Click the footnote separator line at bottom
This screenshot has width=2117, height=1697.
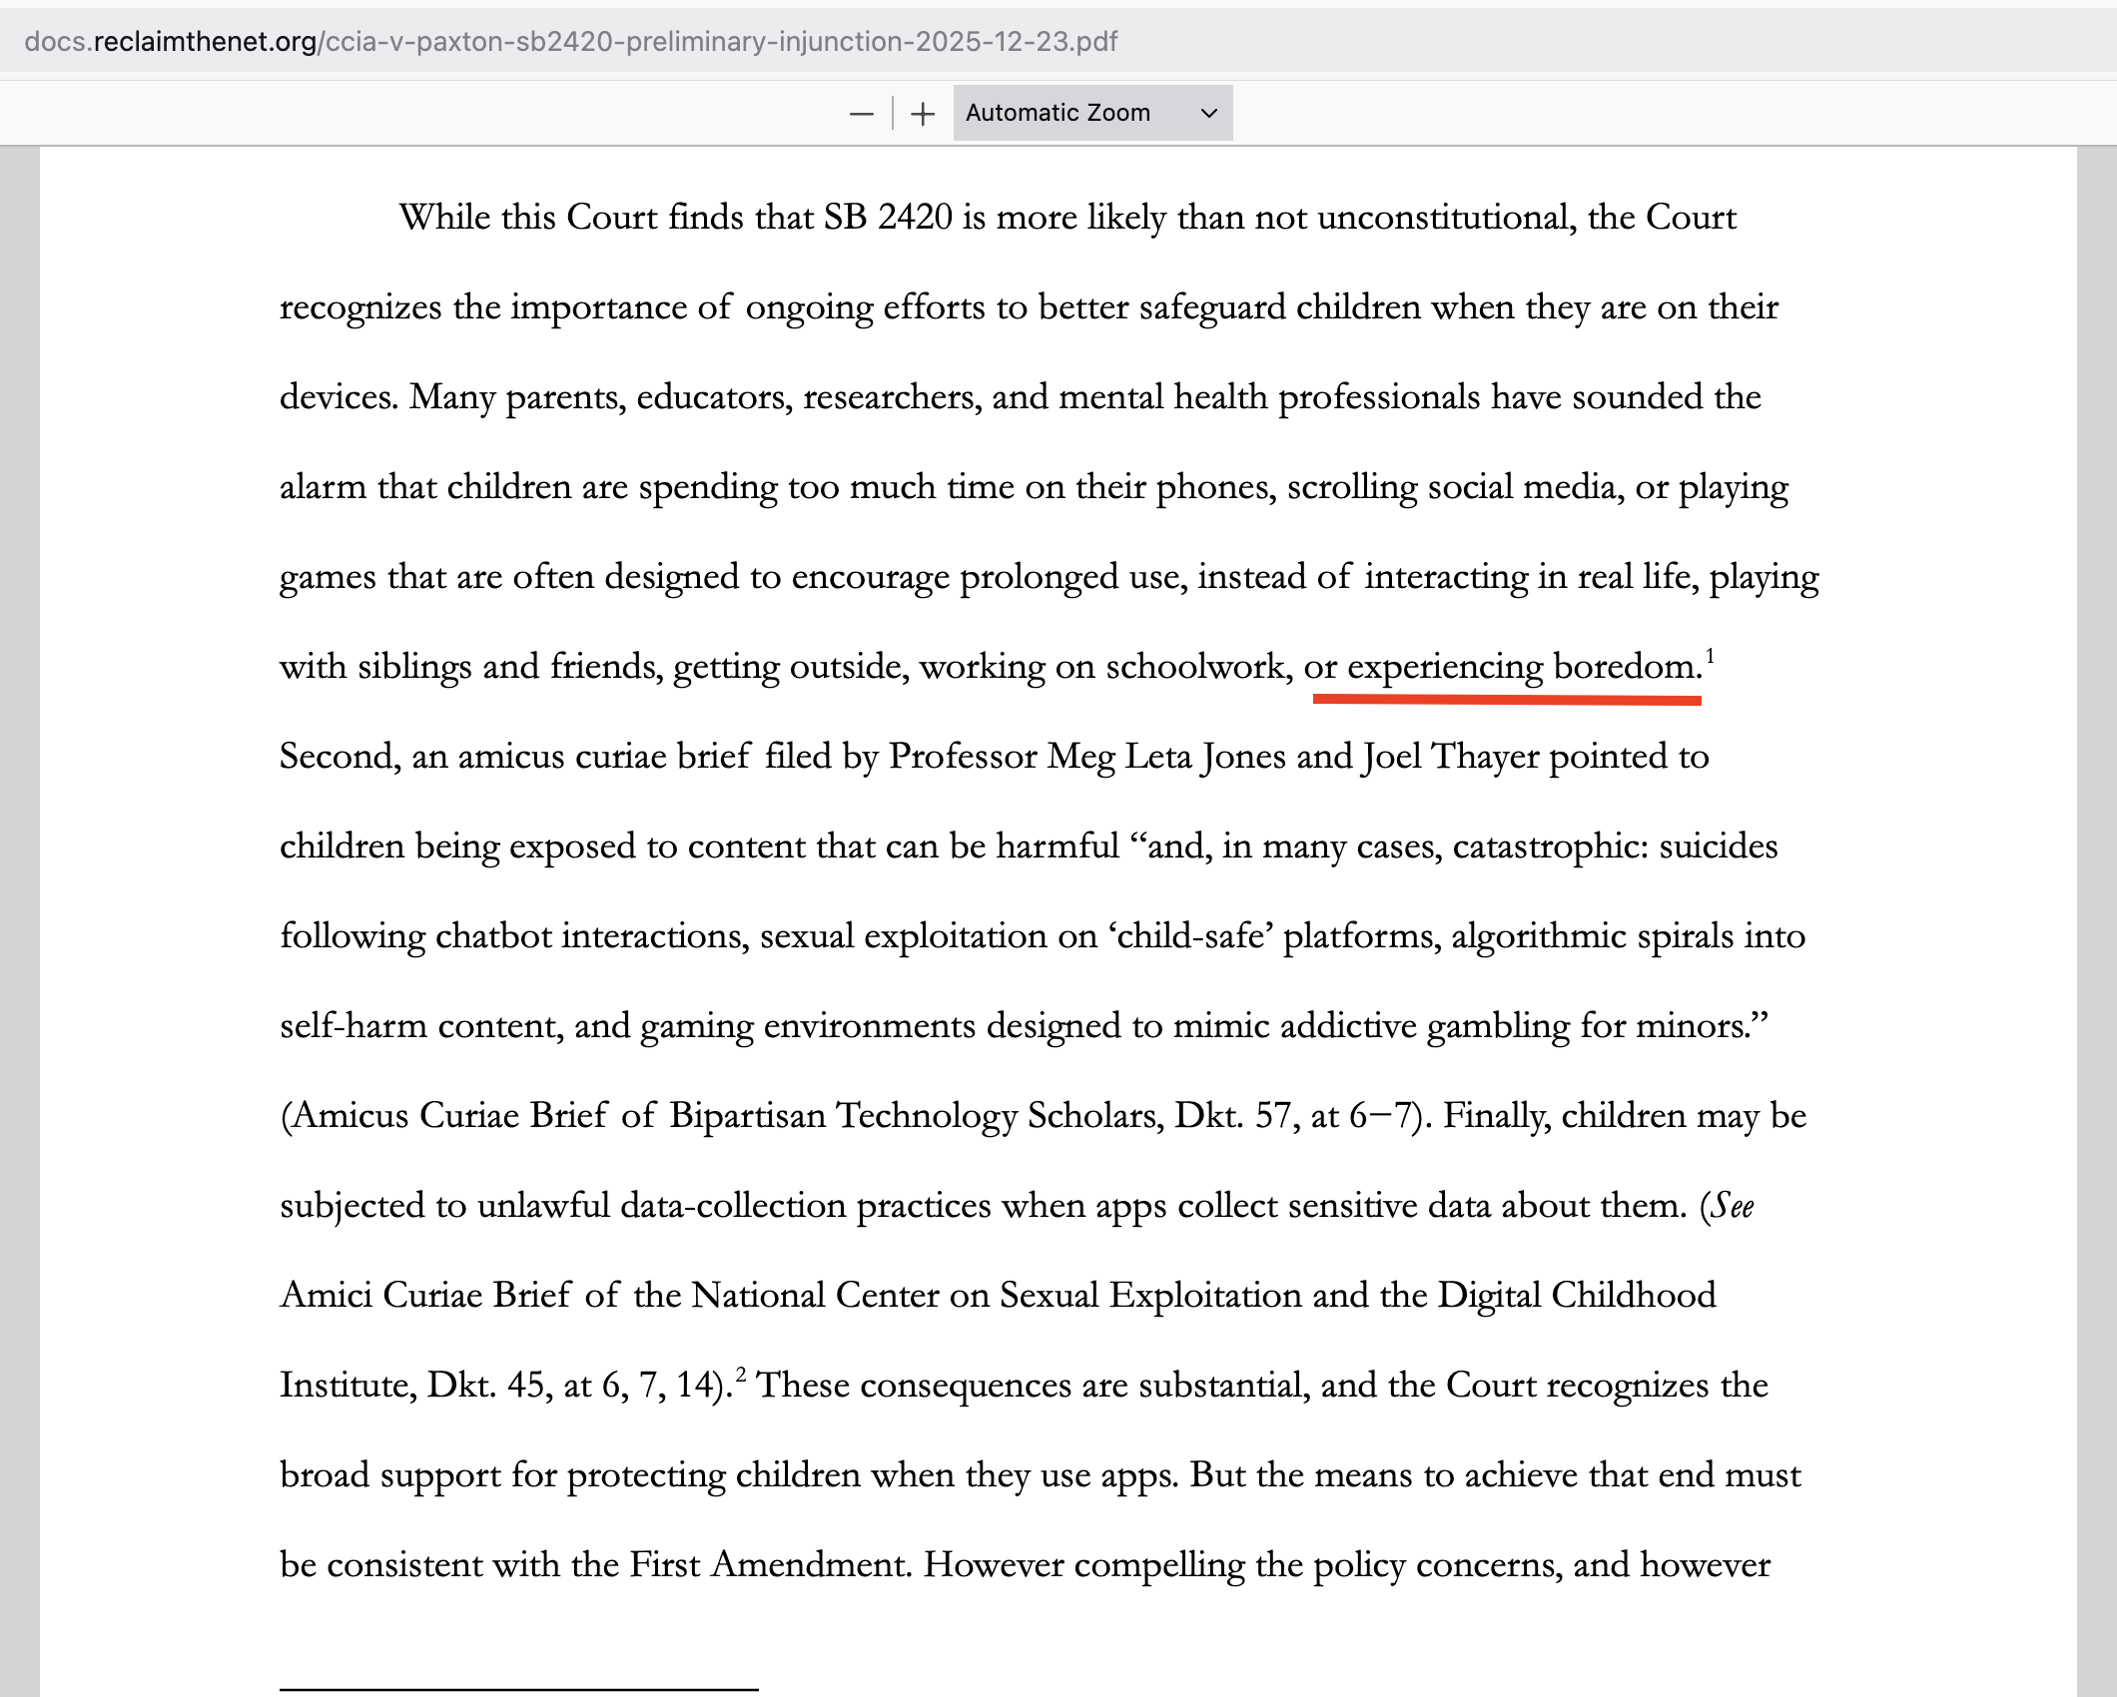tap(518, 1689)
